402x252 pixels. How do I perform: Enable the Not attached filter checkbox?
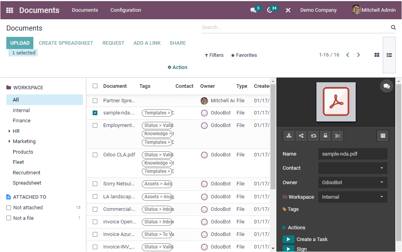9,208
